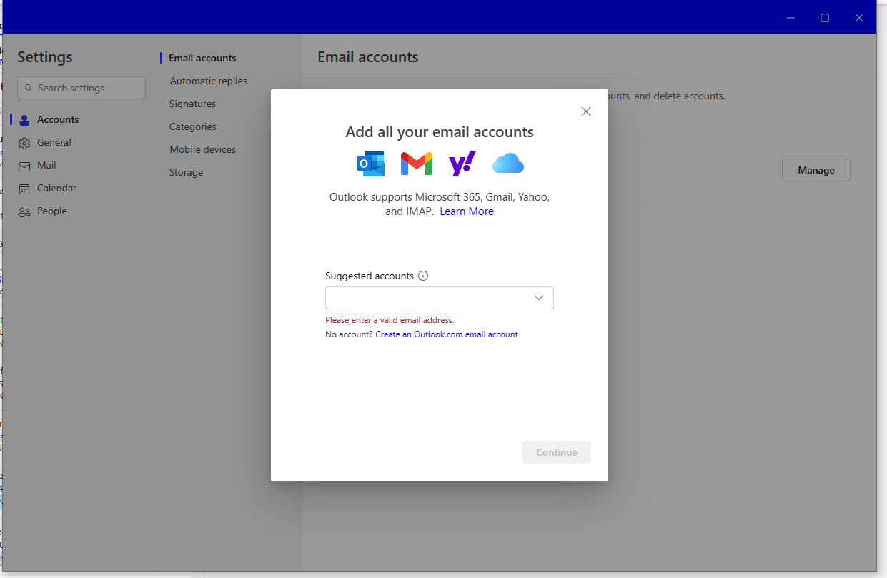Click the Manage button

click(816, 170)
